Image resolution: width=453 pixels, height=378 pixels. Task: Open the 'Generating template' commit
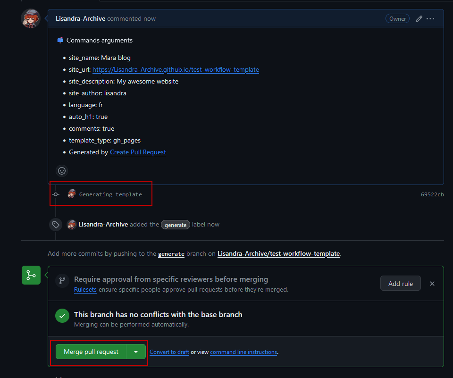[110, 194]
